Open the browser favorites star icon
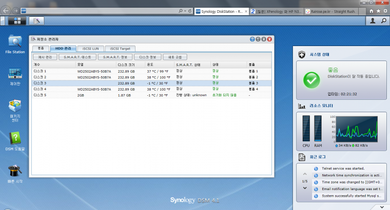Viewport: 390px width, 210px height. click(x=378, y=11)
